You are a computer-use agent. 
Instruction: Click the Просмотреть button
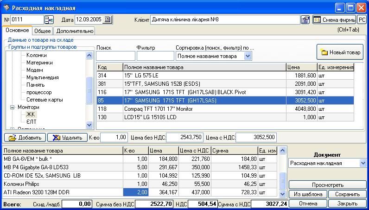pos(327,185)
